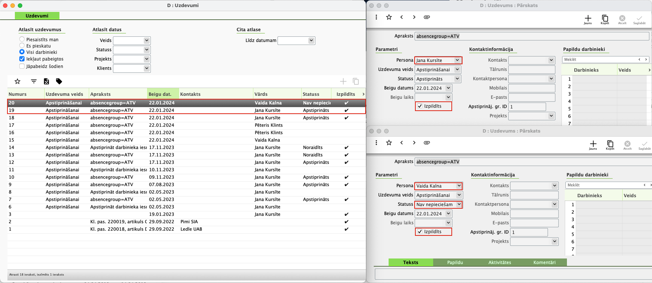Image resolution: width=652 pixels, height=283 pixels.
Task: Sort list by Statuss column header
Action: tap(316, 94)
